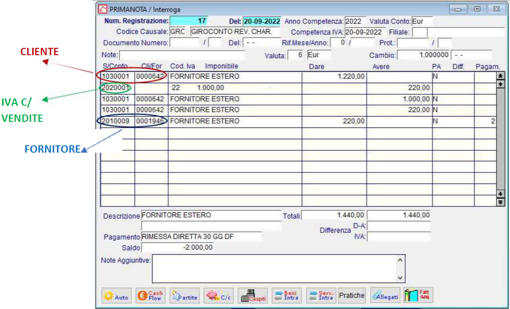Open the Beni Intra button
Image resolution: width=510 pixels, height=309 pixels.
[287, 296]
